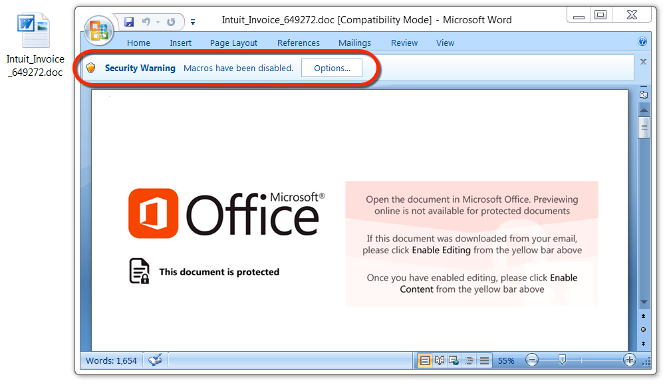
Task: Open the Undo history dropdown arrow
Action: 158,22
